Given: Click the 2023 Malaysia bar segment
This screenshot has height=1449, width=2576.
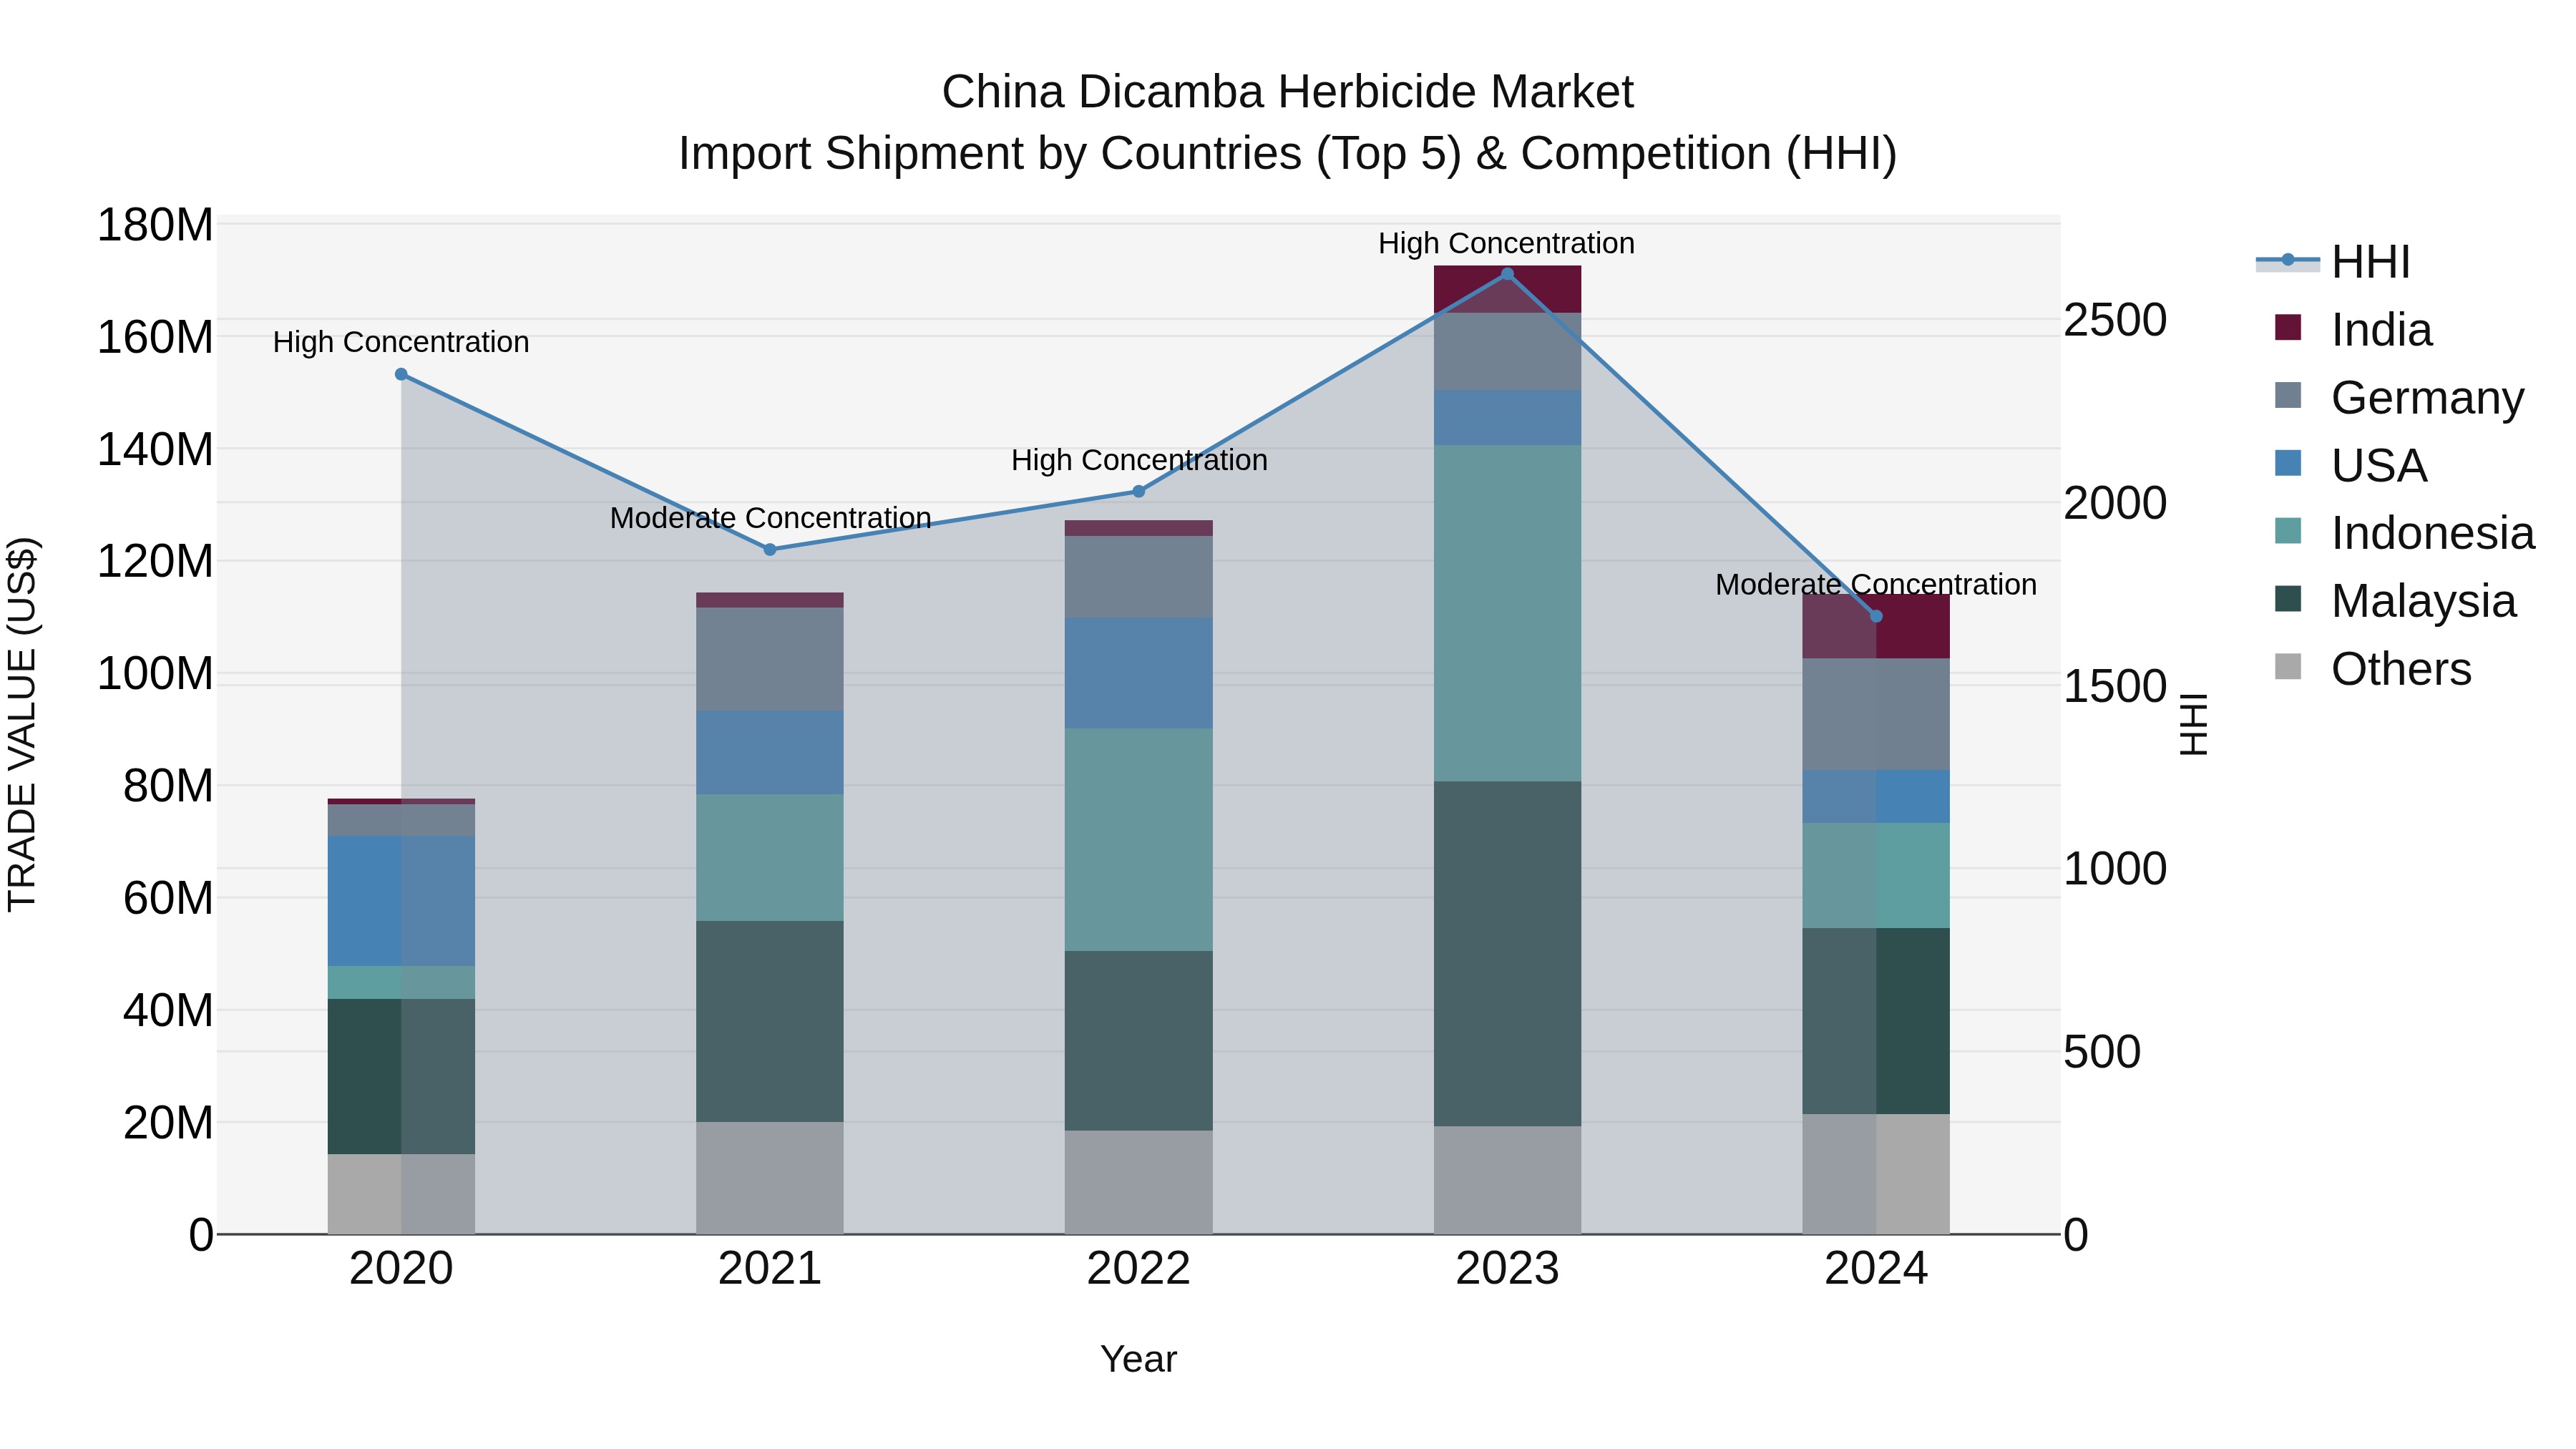Looking at the screenshot, I should coord(1507,954).
